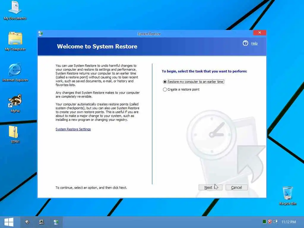Click the green tray icon
304x228 pixels.
265,221
